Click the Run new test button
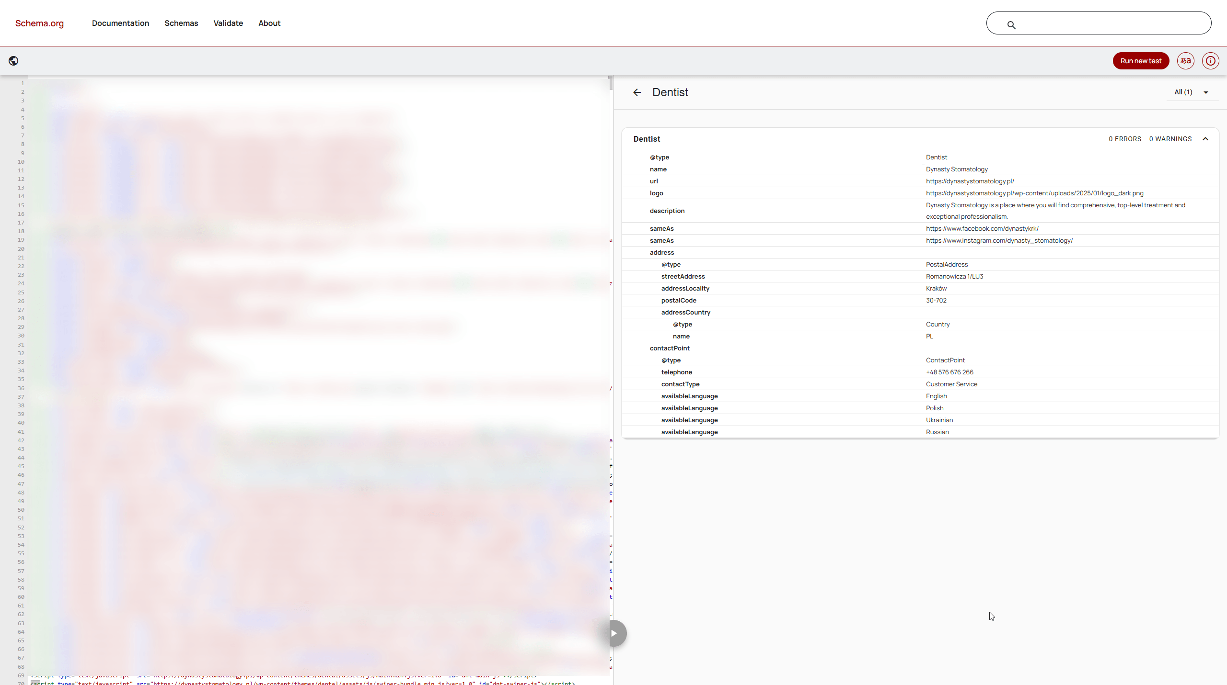Viewport: 1227px width, 685px height. point(1141,61)
